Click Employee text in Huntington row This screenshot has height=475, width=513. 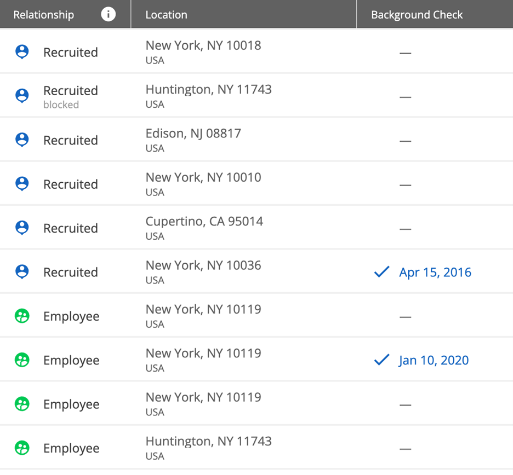[71, 448]
